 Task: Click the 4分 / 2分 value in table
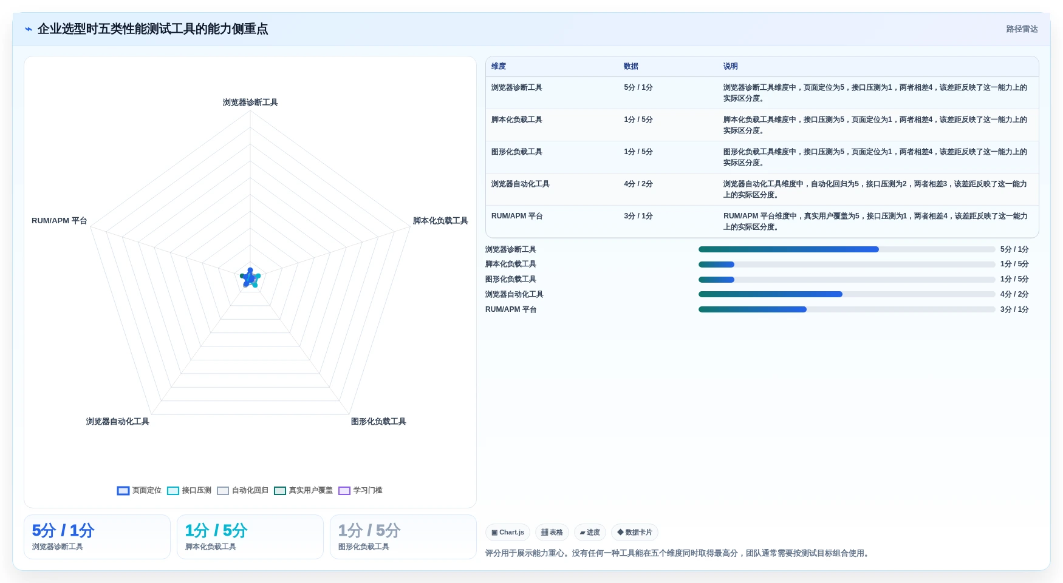coord(638,184)
